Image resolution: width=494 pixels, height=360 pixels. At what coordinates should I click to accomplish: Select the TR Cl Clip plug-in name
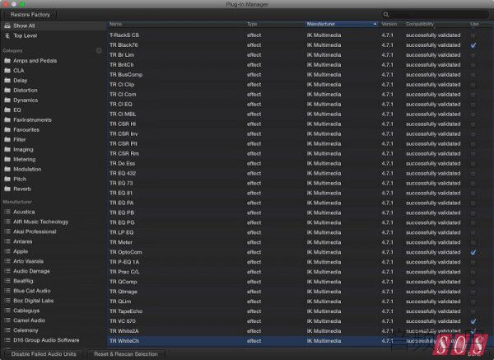[122, 85]
